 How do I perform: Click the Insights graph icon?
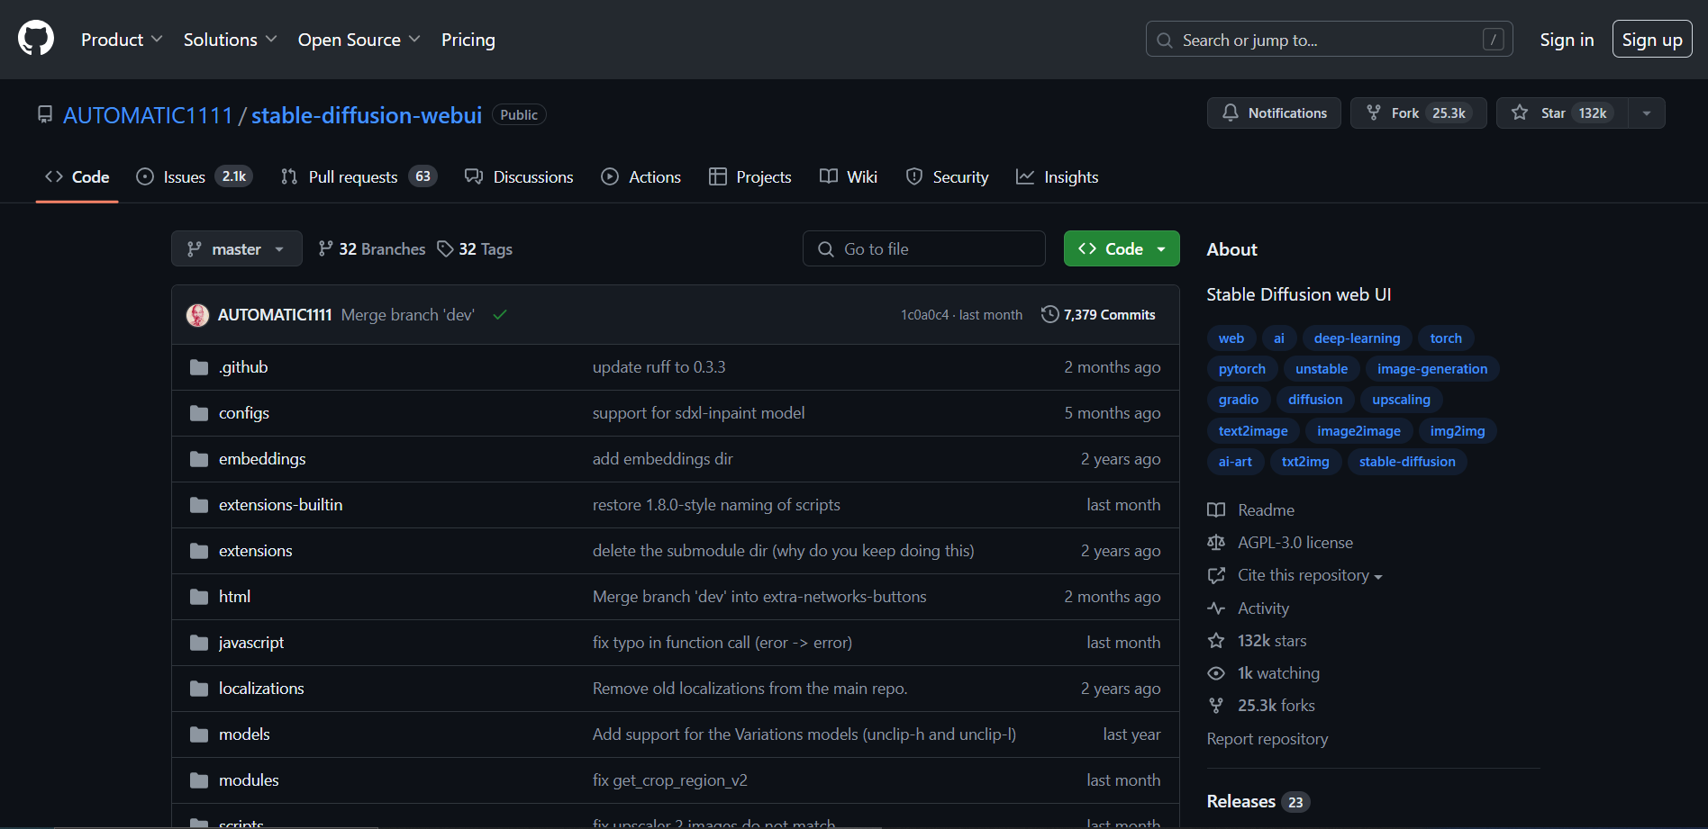click(1025, 176)
